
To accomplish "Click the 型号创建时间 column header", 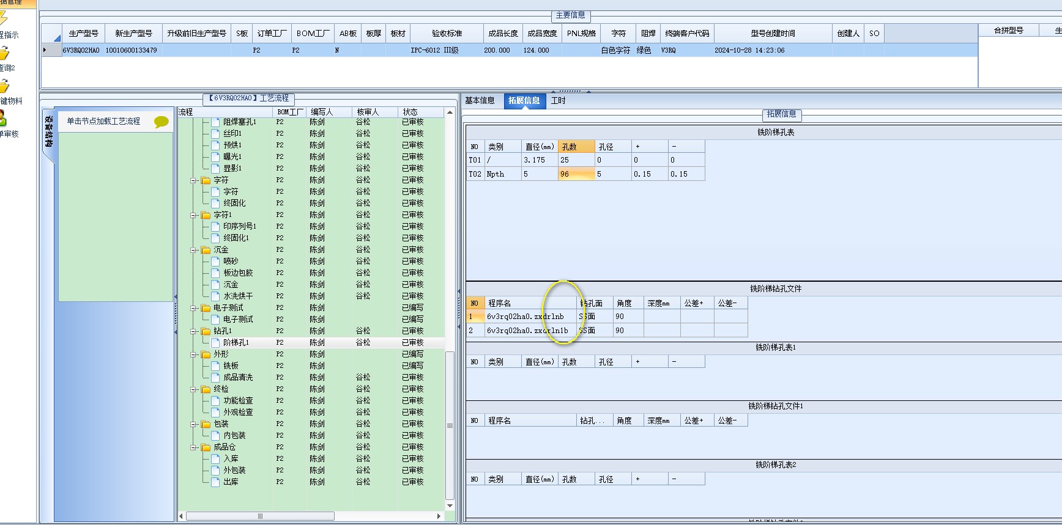I will point(773,34).
